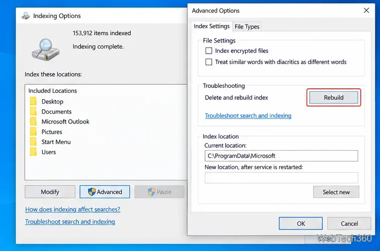Open Troubleshoot search and indexing link in Advanced Options

point(248,115)
